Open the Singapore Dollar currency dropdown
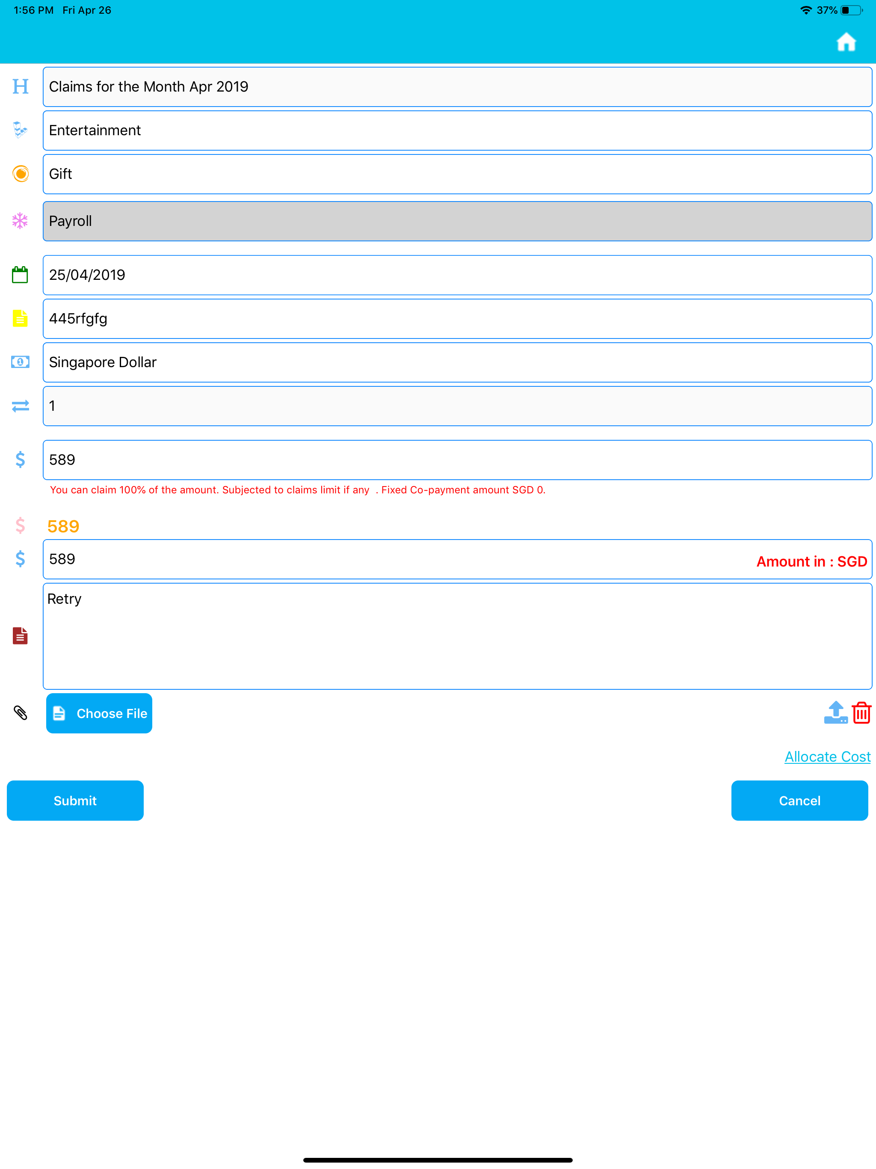876x1169 pixels. tap(458, 362)
